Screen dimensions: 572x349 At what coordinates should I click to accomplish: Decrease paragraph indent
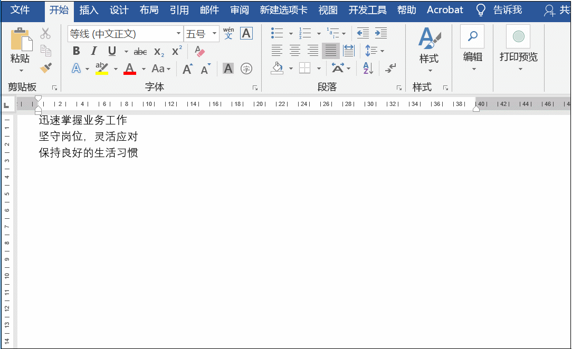click(x=363, y=33)
